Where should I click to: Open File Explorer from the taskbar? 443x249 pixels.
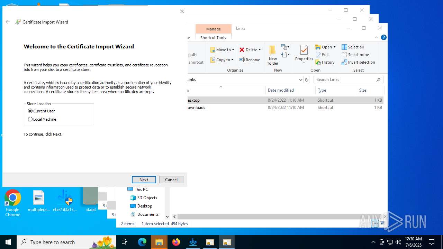(159, 242)
